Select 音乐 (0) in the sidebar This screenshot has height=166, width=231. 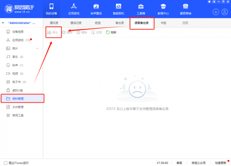(x=21, y=57)
